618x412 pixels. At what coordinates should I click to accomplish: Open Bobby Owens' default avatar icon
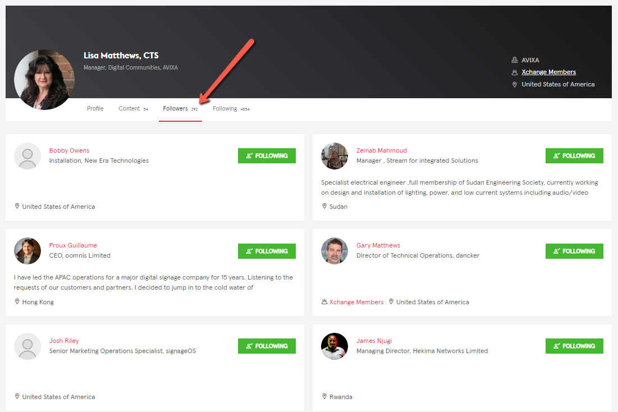click(x=28, y=156)
